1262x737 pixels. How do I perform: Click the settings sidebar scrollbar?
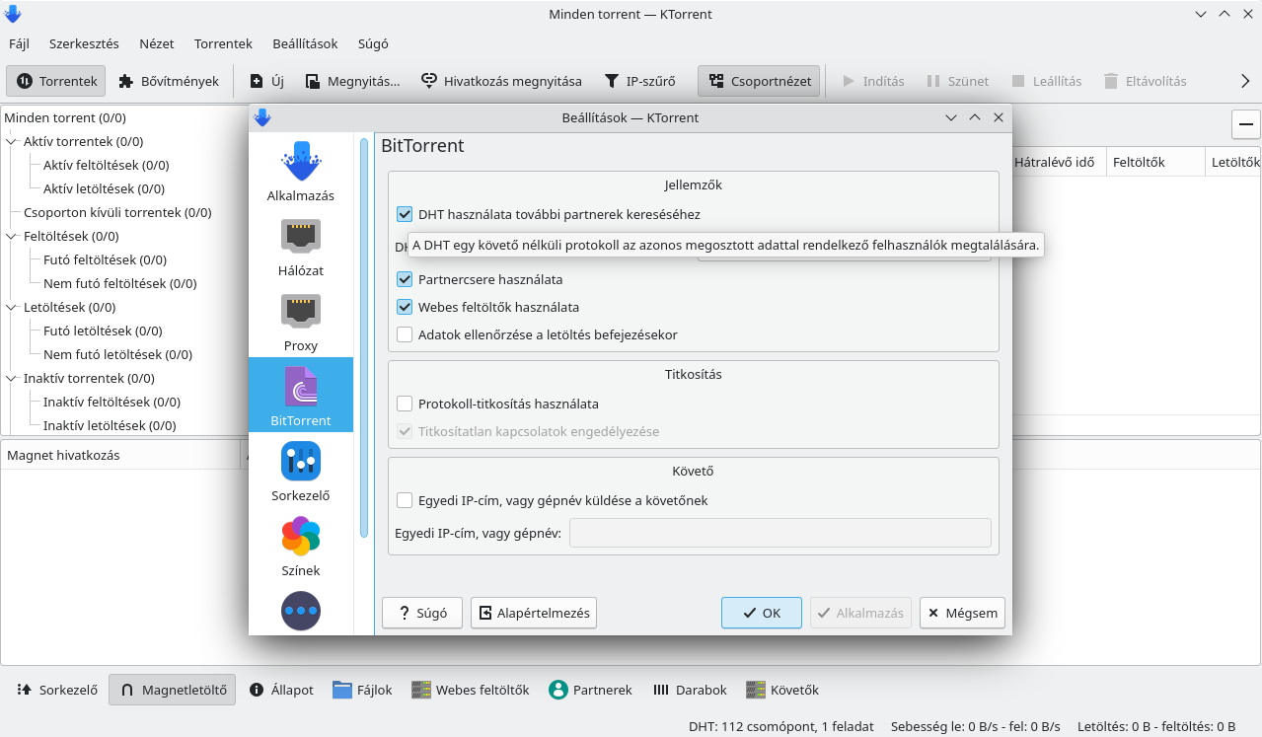tap(363, 337)
